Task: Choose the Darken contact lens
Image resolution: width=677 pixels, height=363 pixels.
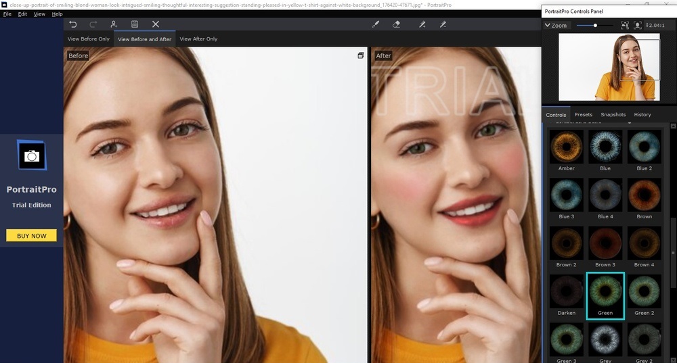Action: 567,295
